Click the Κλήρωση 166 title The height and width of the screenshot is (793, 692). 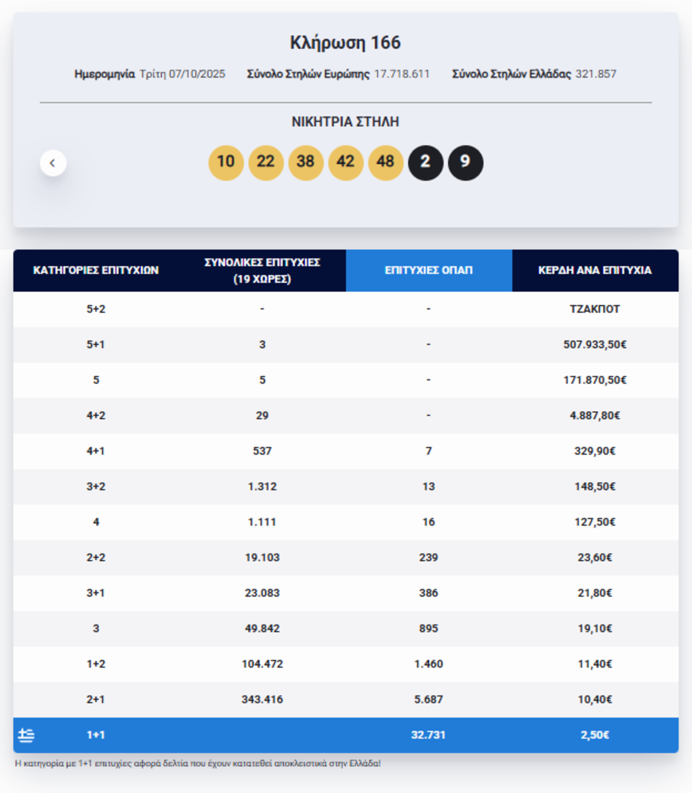(x=345, y=43)
